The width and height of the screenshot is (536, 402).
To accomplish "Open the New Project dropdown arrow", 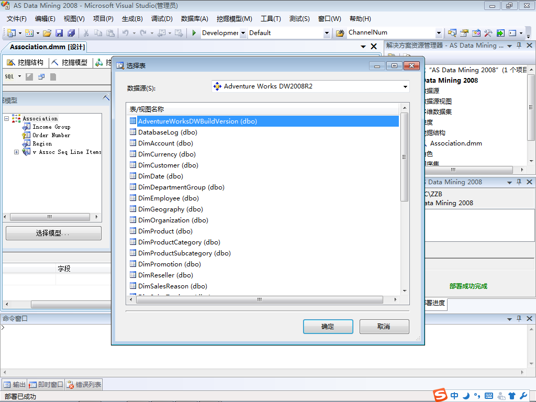I will point(20,33).
